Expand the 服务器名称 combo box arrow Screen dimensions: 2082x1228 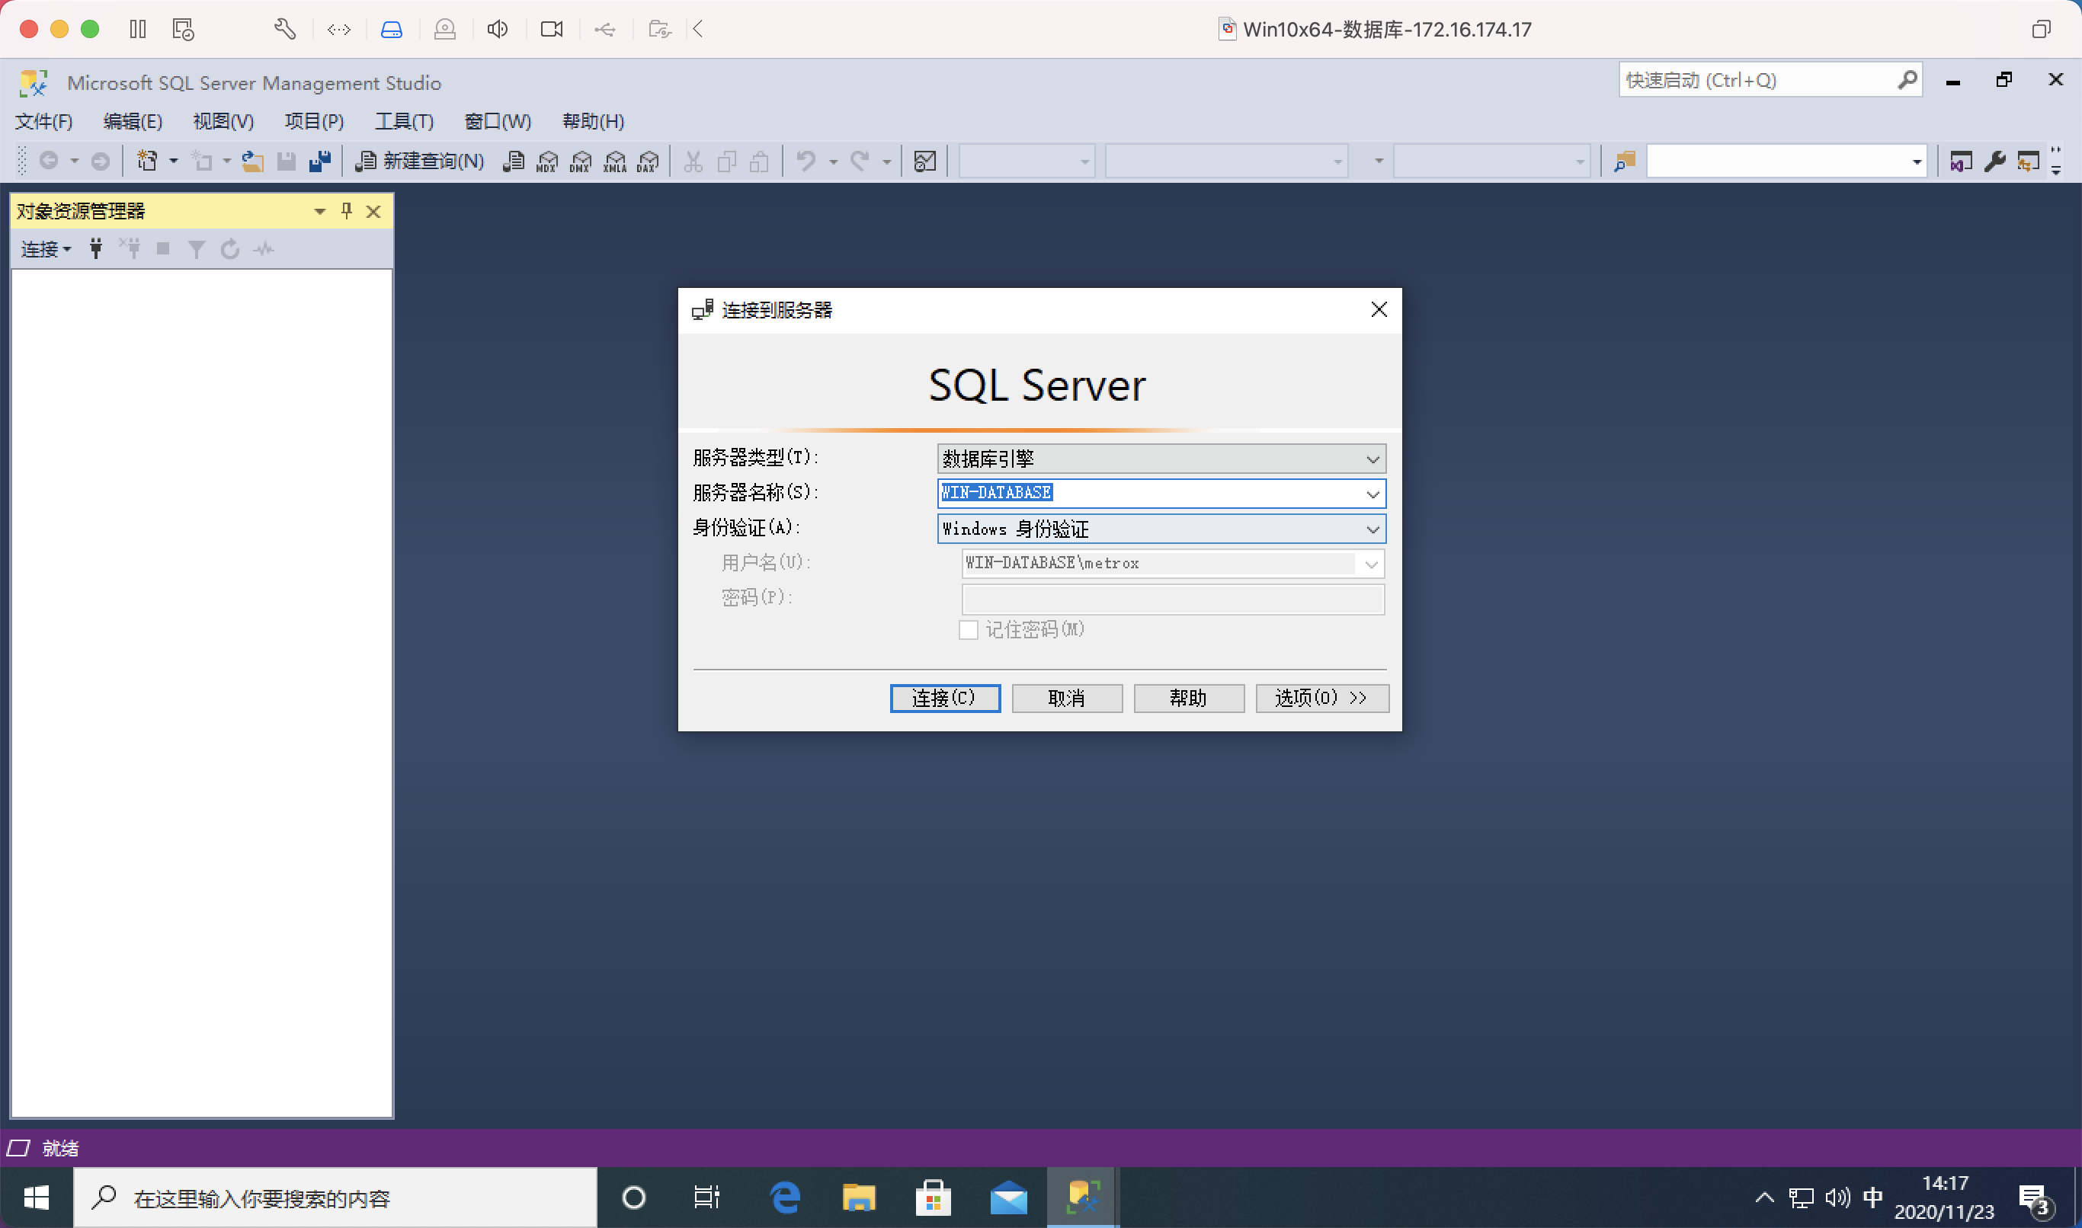tap(1373, 494)
